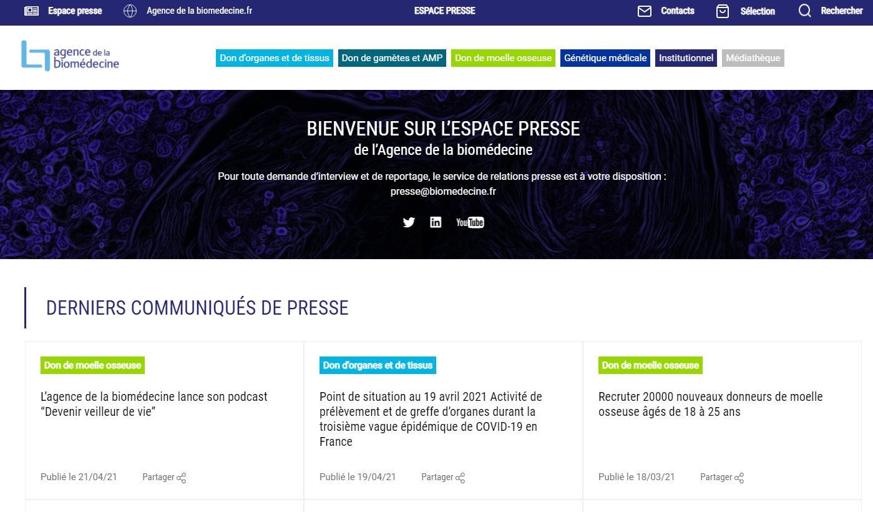Click the Sélection basket icon
This screenshot has height=512, width=873.
pos(723,11)
